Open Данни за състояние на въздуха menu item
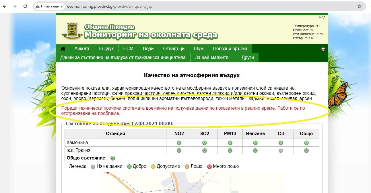Screen dimensions: 371x193 (123, 57)
